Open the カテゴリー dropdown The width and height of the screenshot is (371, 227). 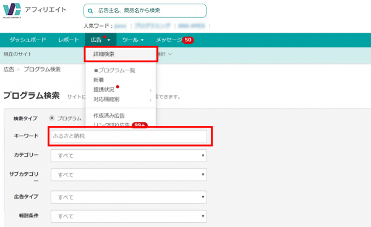coord(129,155)
